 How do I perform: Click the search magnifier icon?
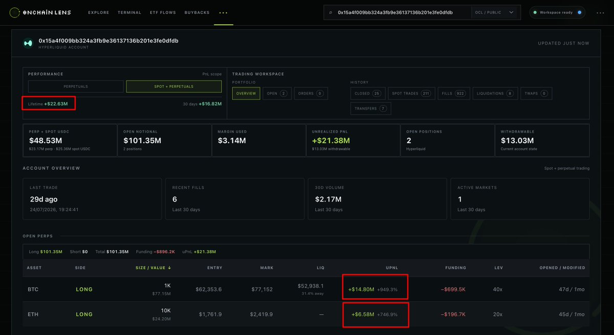[x=331, y=12]
